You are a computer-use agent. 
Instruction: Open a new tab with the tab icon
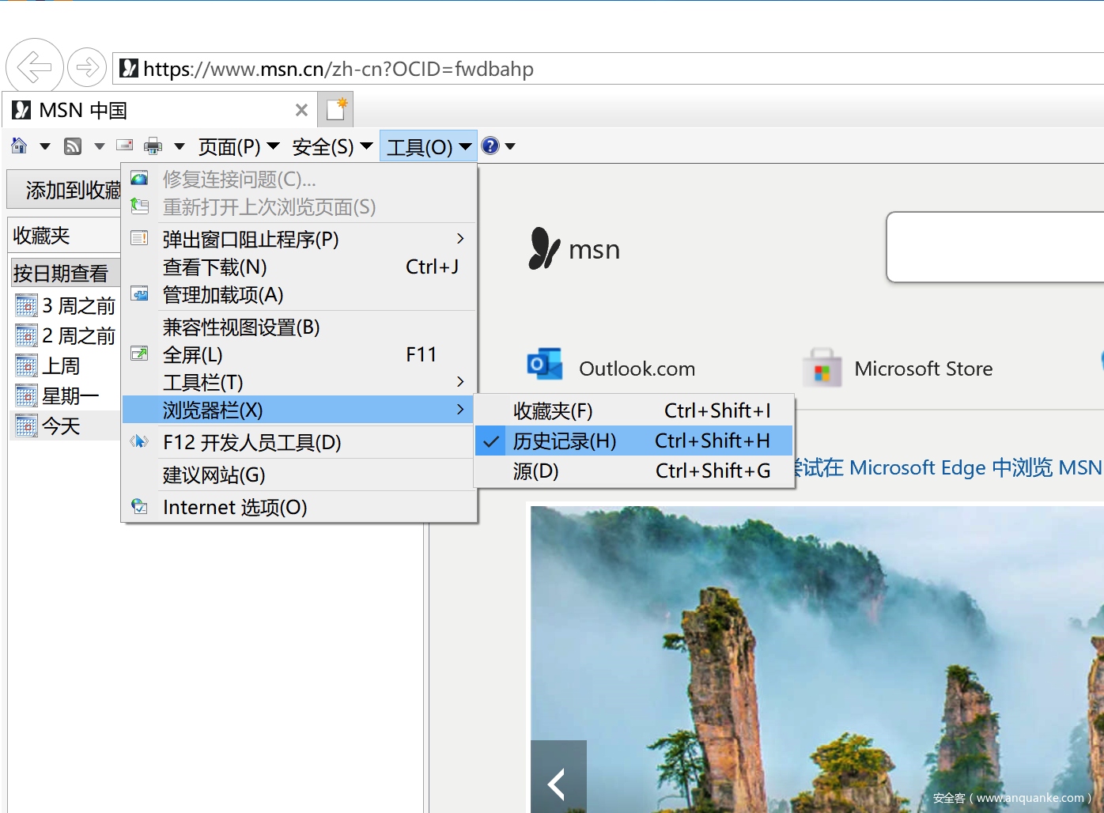coord(336,109)
